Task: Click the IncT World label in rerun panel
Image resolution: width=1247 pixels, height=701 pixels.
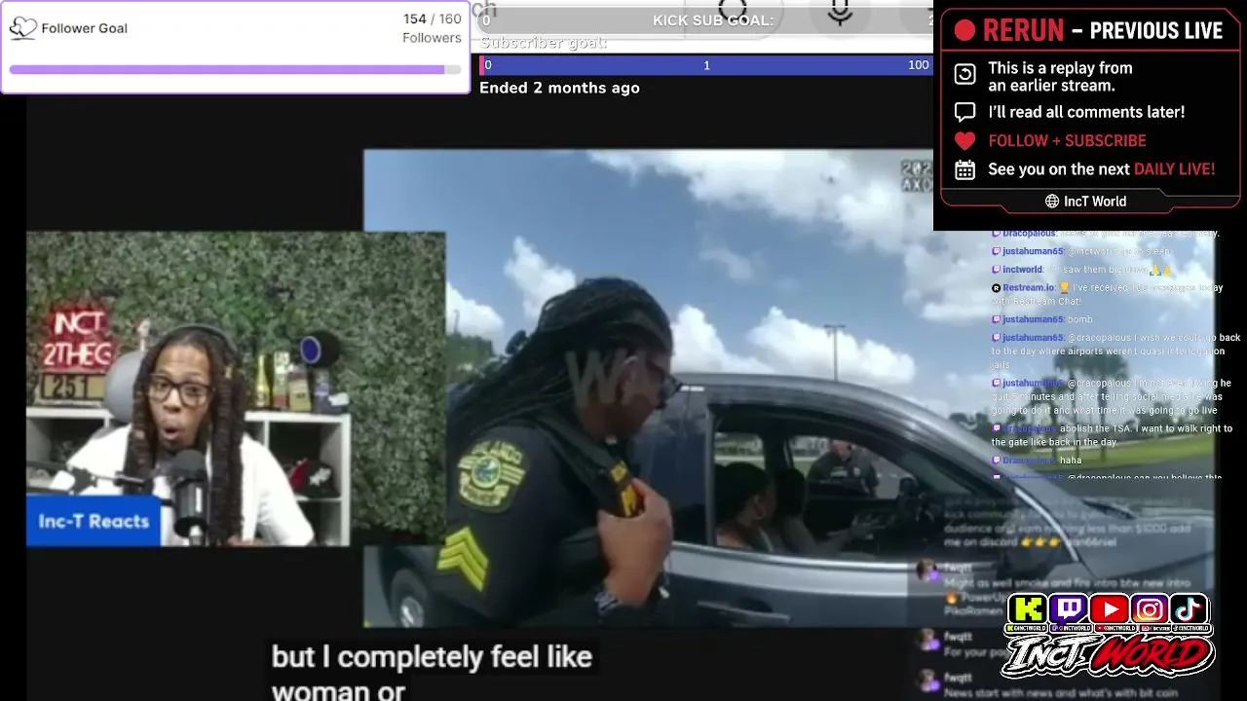Action: tap(1095, 202)
